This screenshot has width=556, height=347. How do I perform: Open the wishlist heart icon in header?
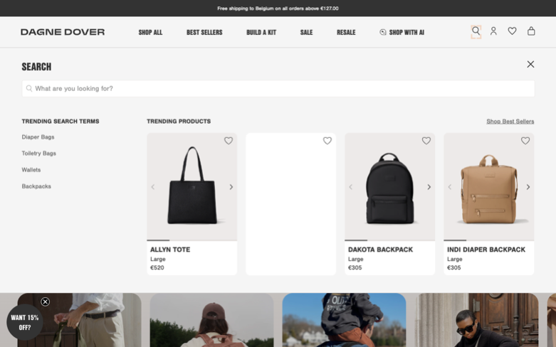(x=512, y=31)
